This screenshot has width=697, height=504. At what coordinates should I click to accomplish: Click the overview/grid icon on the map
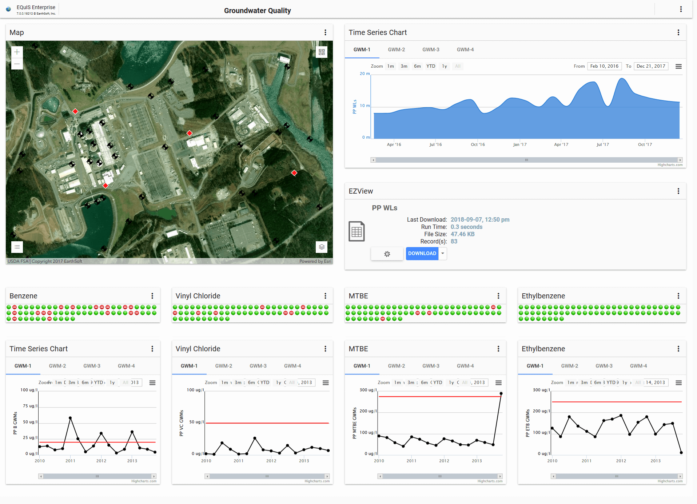tap(321, 52)
